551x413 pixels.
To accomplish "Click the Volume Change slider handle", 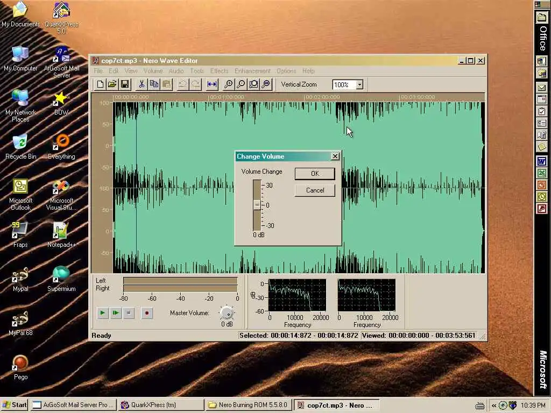I will [257, 205].
